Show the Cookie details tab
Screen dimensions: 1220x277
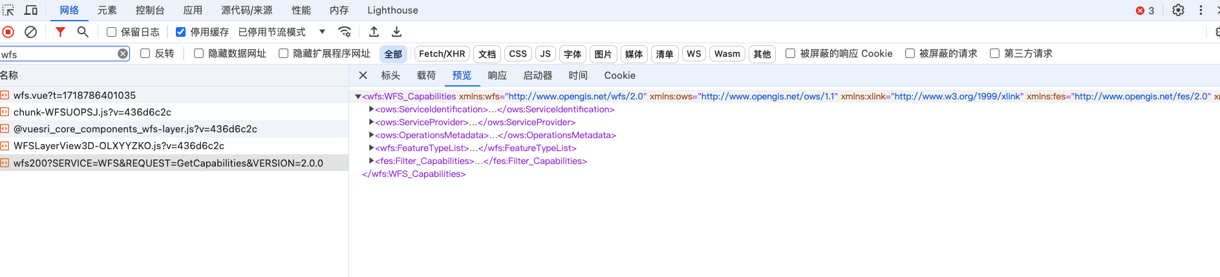coord(619,76)
